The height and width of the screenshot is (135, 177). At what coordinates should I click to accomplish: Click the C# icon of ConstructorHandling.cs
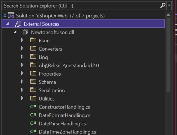(33, 107)
